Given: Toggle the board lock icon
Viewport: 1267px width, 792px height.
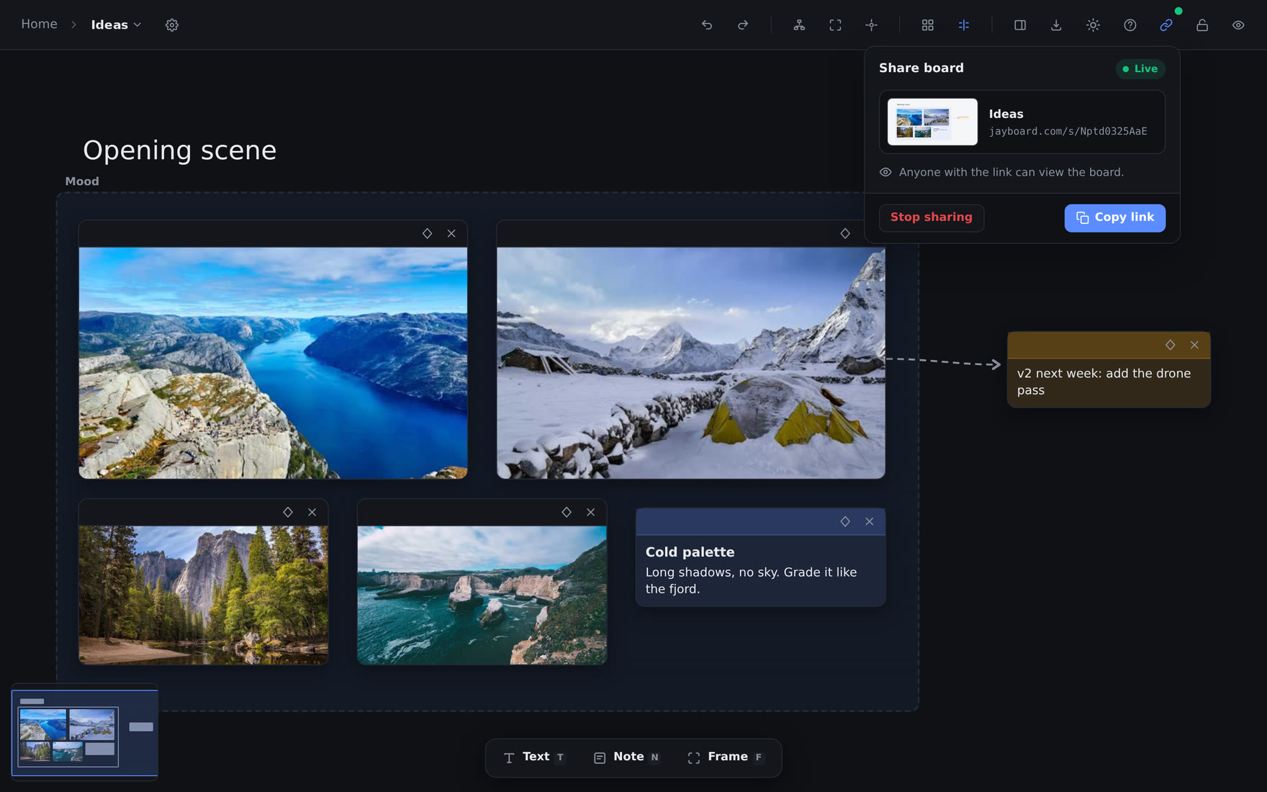Looking at the screenshot, I should [x=1202, y=25].
